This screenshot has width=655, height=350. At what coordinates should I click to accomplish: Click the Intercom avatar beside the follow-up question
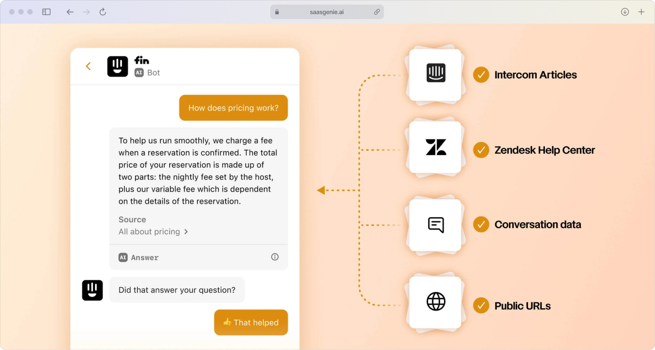[x=92, y=290]
